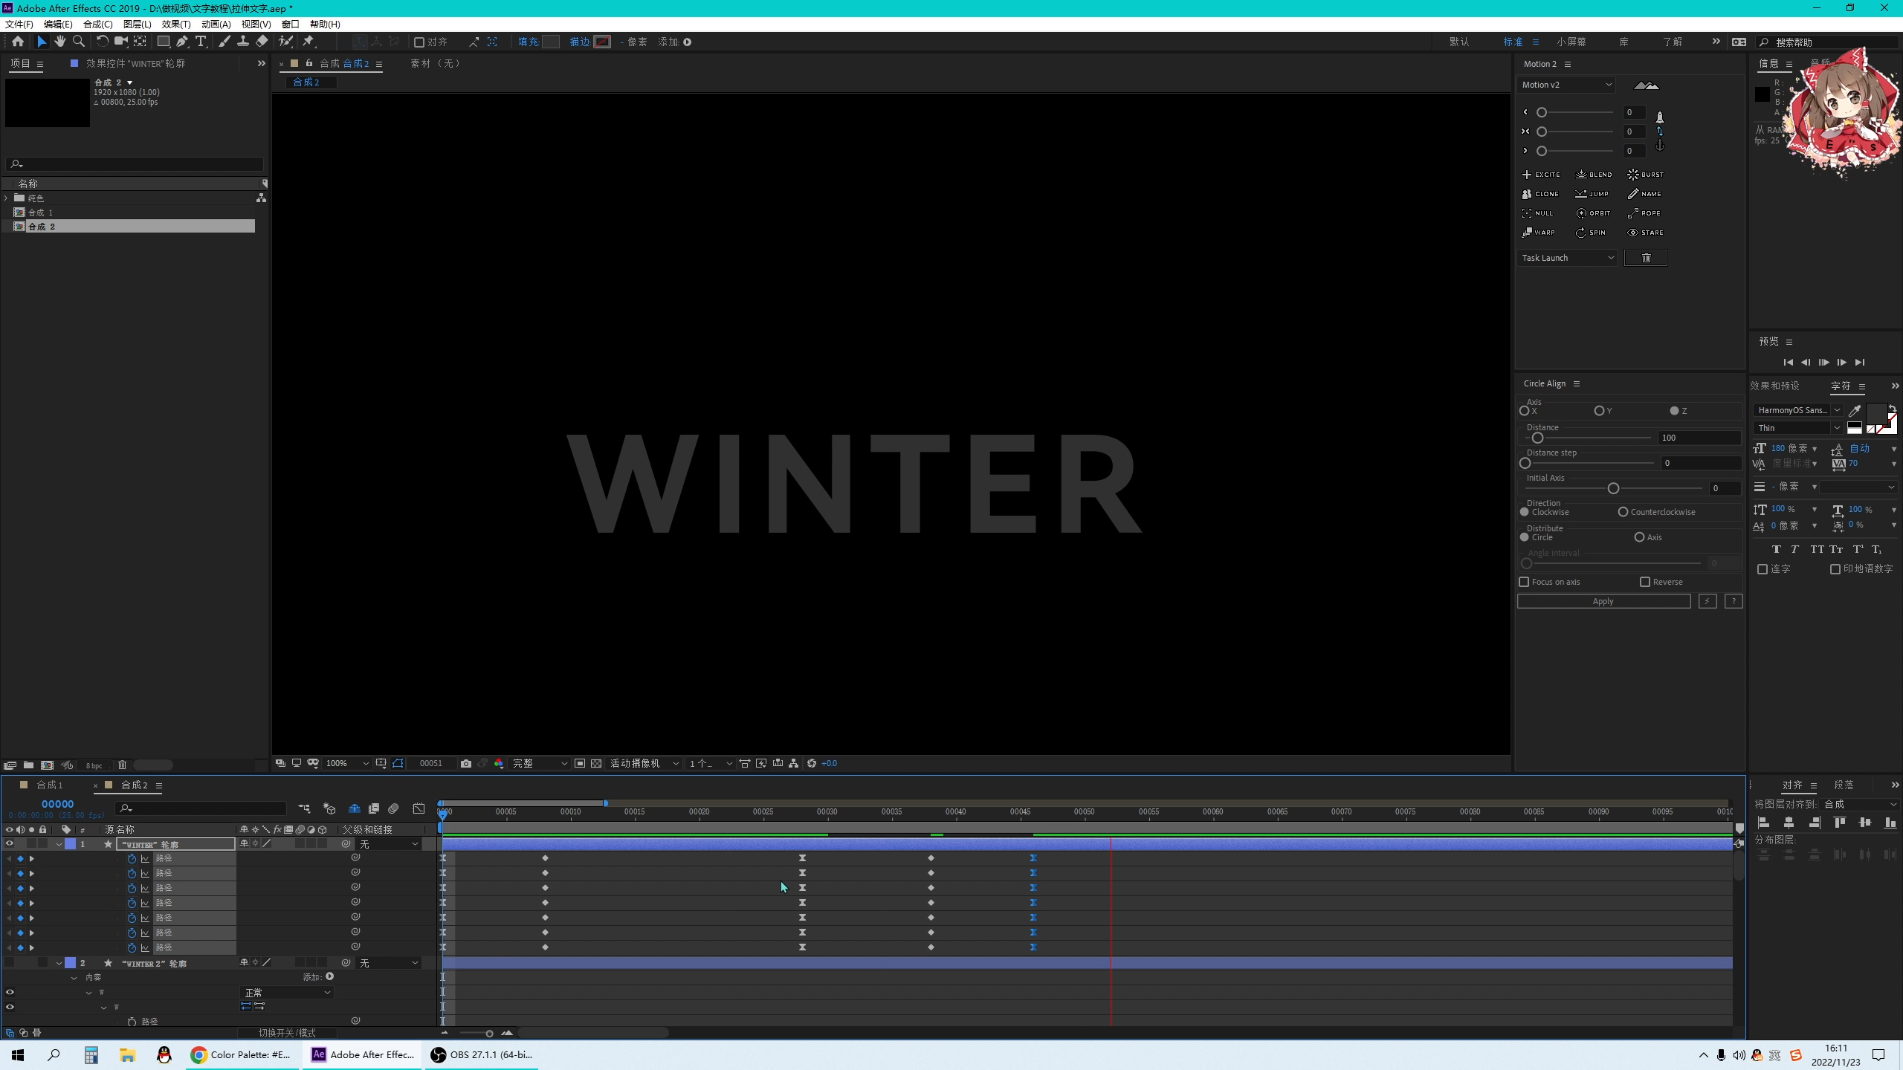Select the Rectangle shape tool

click(163, 42)
